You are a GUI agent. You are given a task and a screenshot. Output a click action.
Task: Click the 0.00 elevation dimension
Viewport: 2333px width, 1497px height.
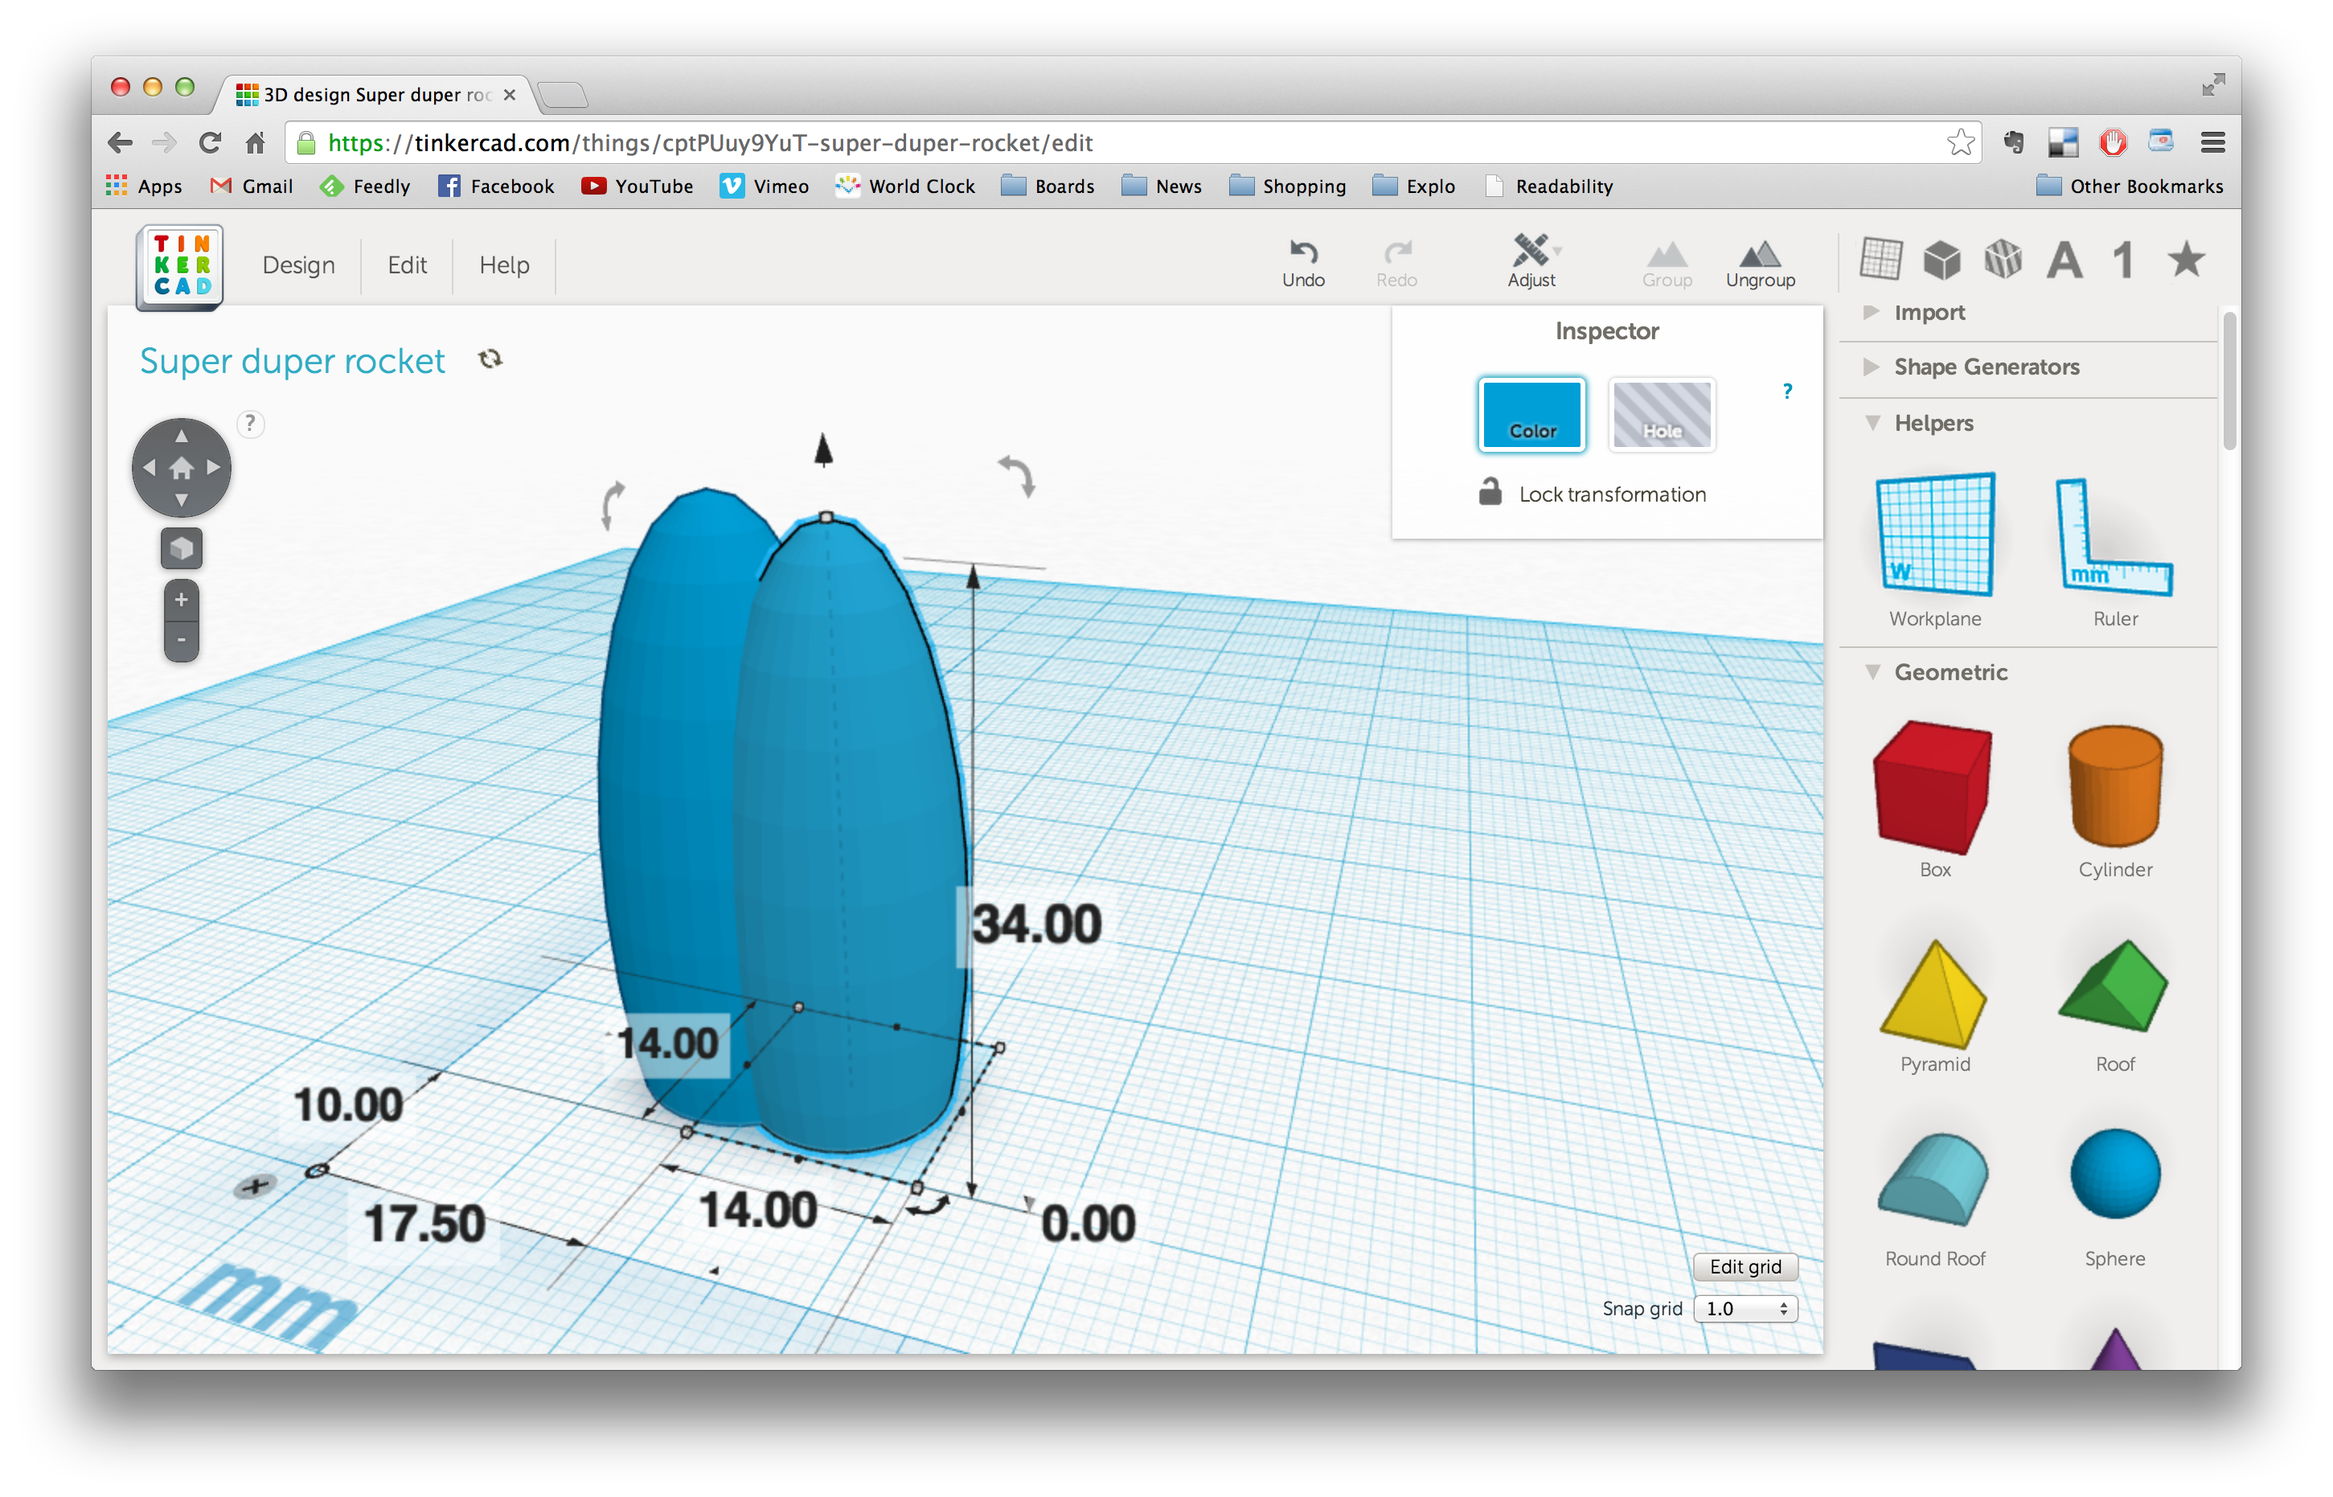tap(1089, 1224)
